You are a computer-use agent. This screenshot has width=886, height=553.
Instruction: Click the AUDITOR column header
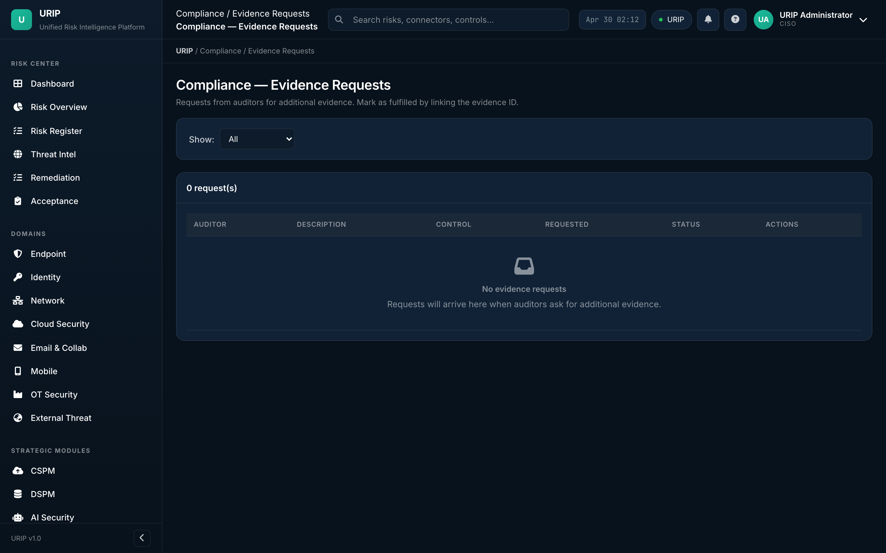210,224
